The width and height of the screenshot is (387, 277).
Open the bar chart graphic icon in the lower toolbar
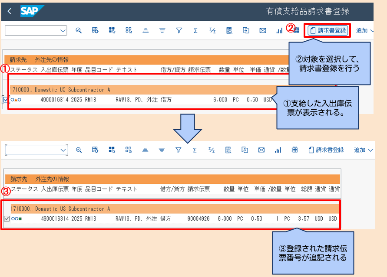[x=278, y=150]
